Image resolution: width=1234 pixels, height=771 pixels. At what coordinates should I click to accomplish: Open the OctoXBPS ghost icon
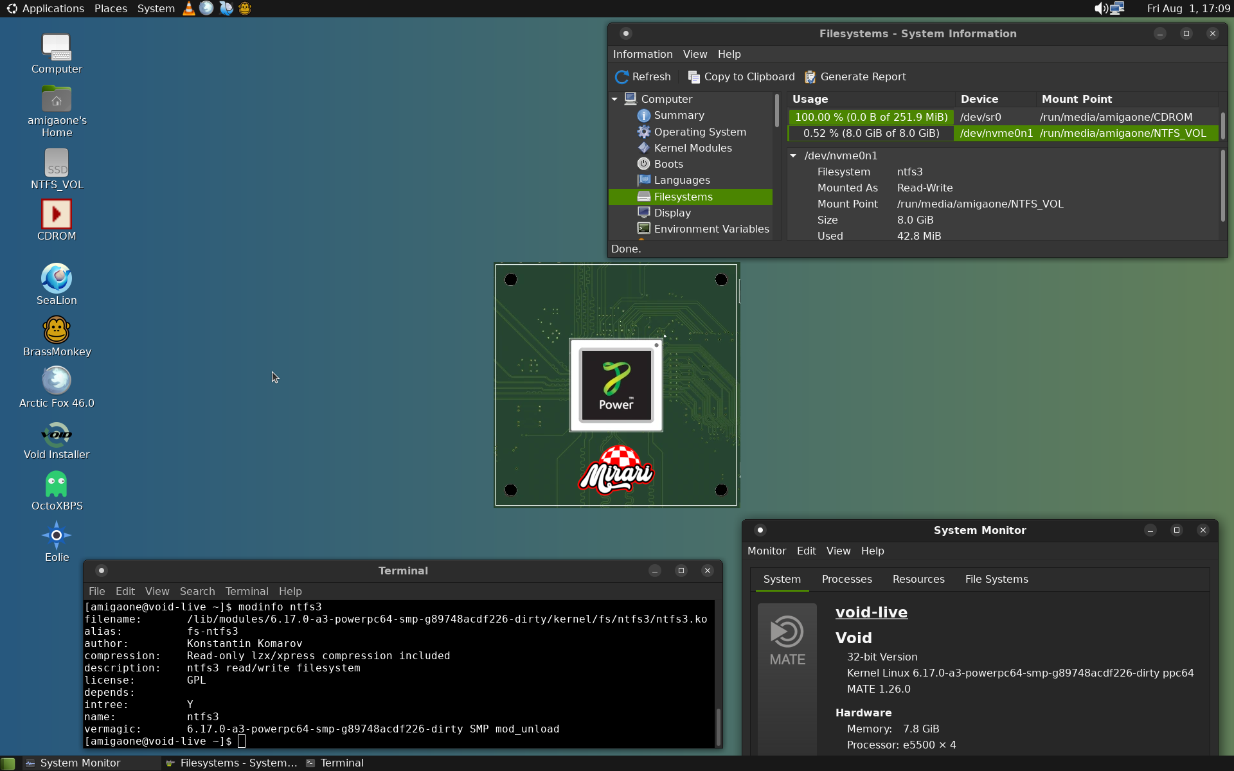(x=57, y=485)
